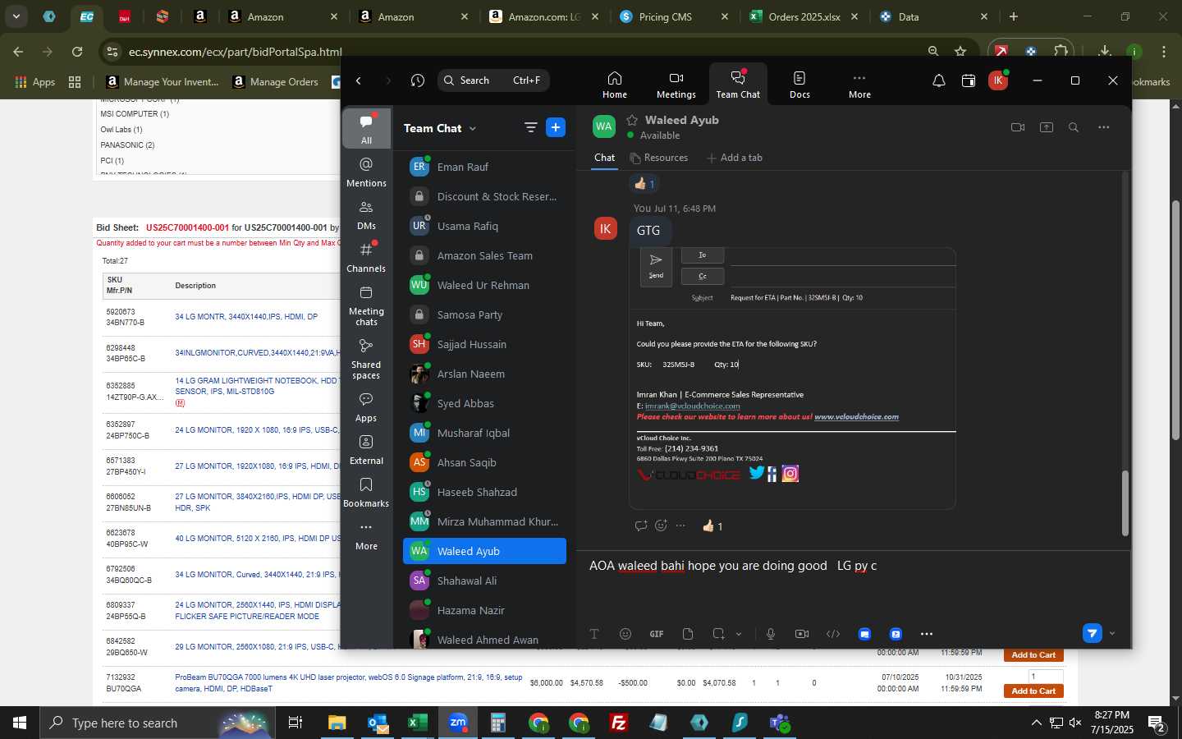The width and height of the screenshot is (1182, 739).
Task: Open Zoom calendar icon next to bell
Action: click(969, 80)
